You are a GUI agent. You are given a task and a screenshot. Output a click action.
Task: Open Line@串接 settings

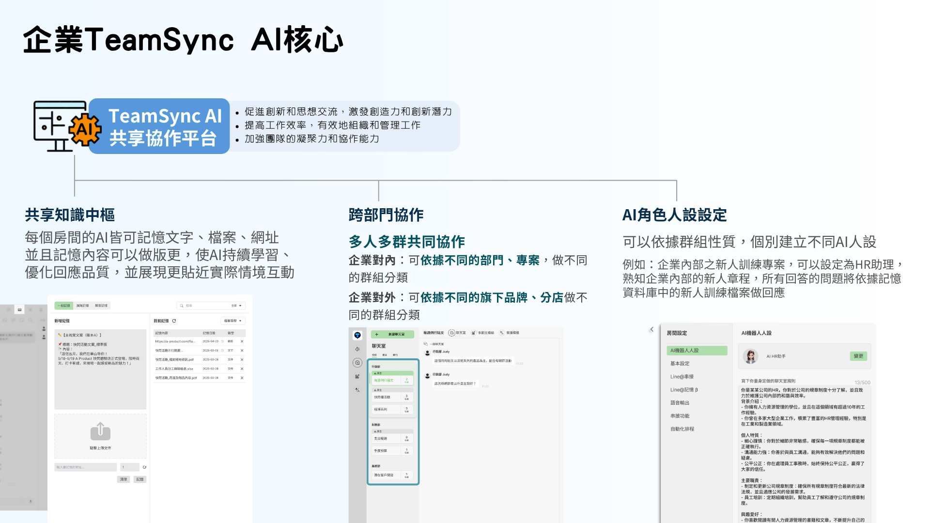coord(682,376)
